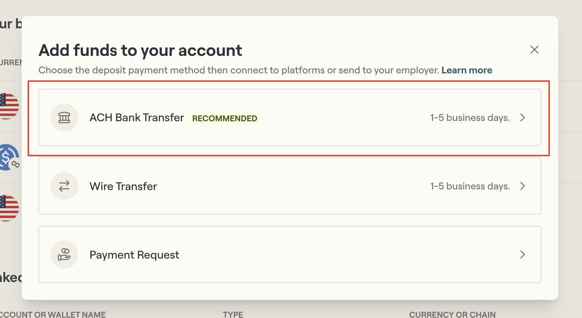
Task: Click the lower US flag icon on the left
Action: [x=8, y=208]
